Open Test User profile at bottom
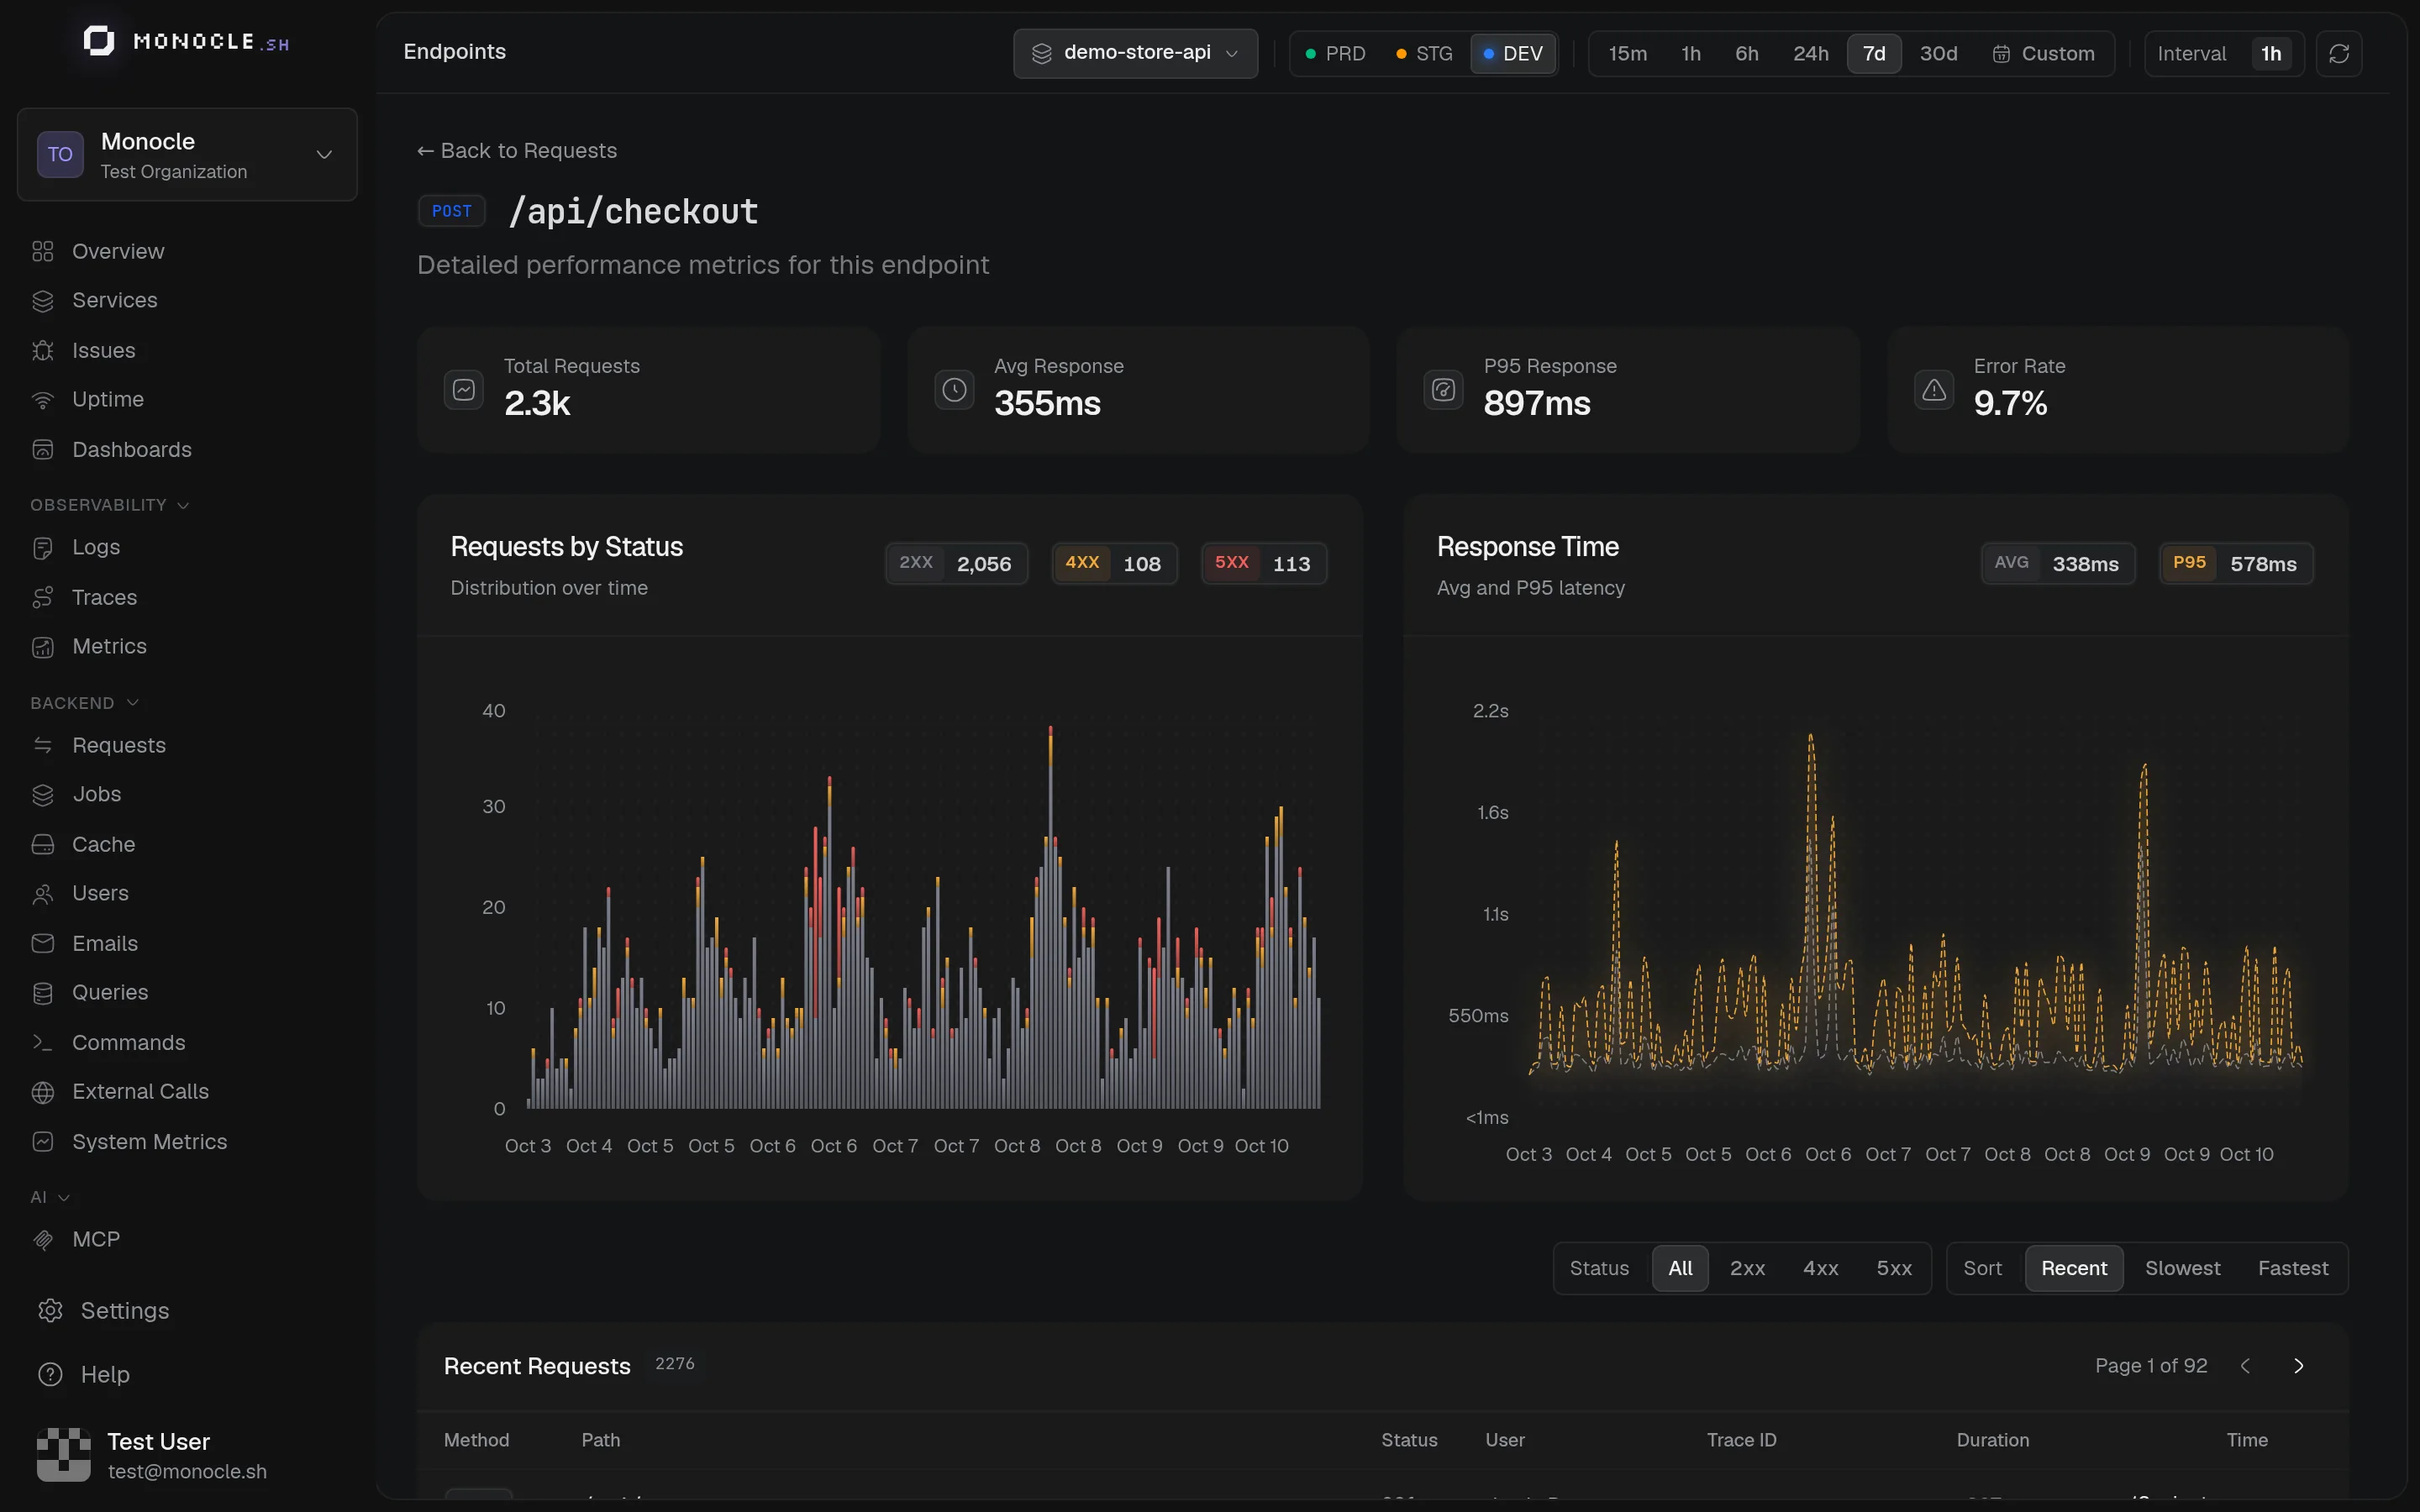2420x1512 pixels. point(152,1455)
